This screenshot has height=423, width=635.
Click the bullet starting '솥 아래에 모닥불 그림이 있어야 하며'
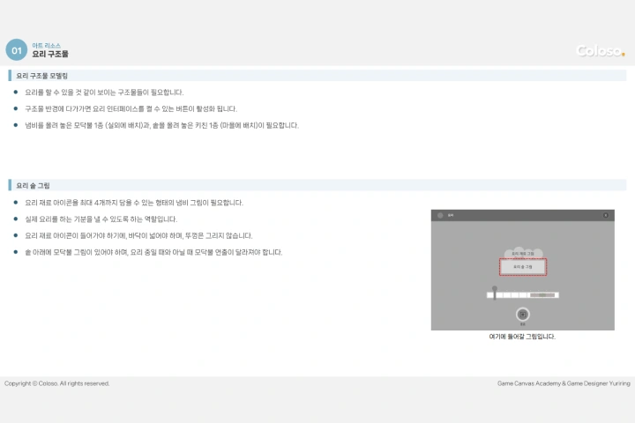click(153, 252)
